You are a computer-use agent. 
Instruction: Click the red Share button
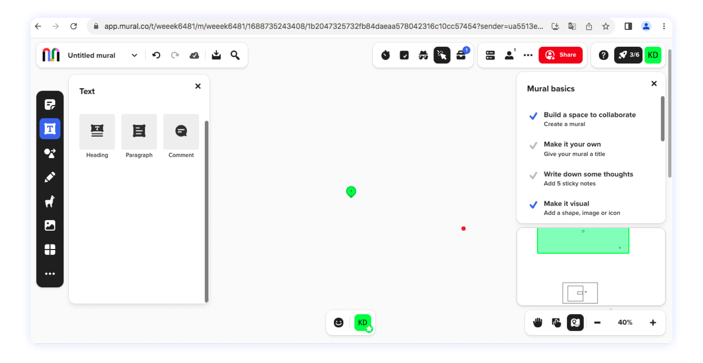pyautogui.click(x=560, y=55)
